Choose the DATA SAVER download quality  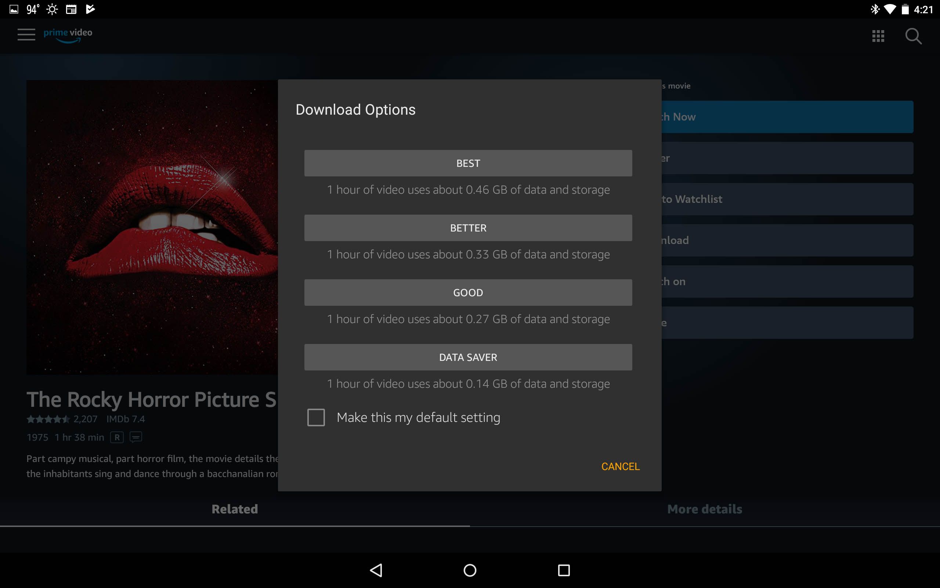468,357
